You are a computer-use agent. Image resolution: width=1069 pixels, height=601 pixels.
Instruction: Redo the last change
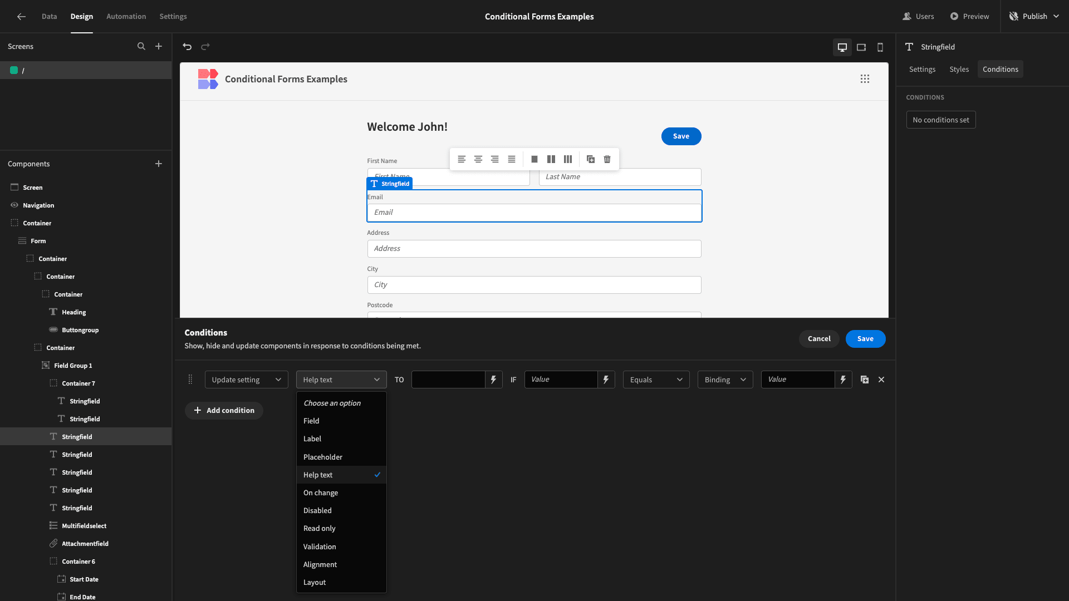pyautogui.click(x=205, y=47)
